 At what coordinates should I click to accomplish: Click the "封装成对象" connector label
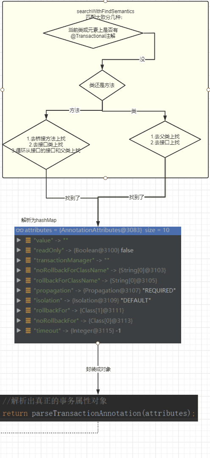98,369
